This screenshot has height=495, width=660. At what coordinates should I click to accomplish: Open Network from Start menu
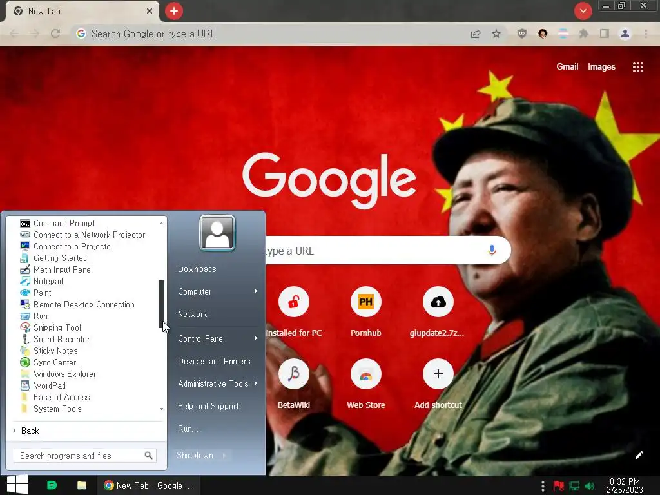point(192,314)
